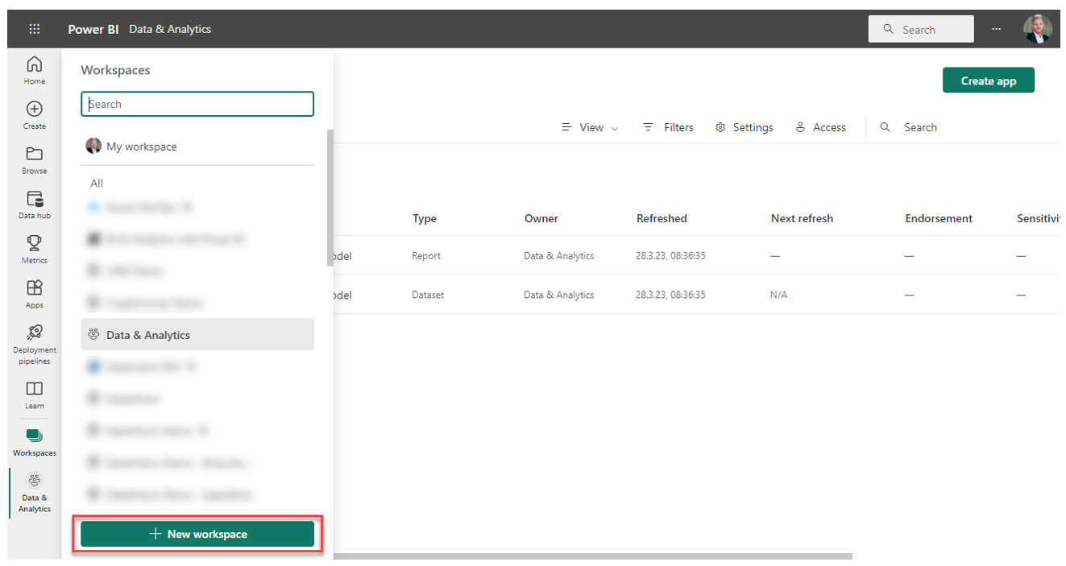Screen dimensions: 1066x566
Task: Click the New workspace button
Action: 197,534
